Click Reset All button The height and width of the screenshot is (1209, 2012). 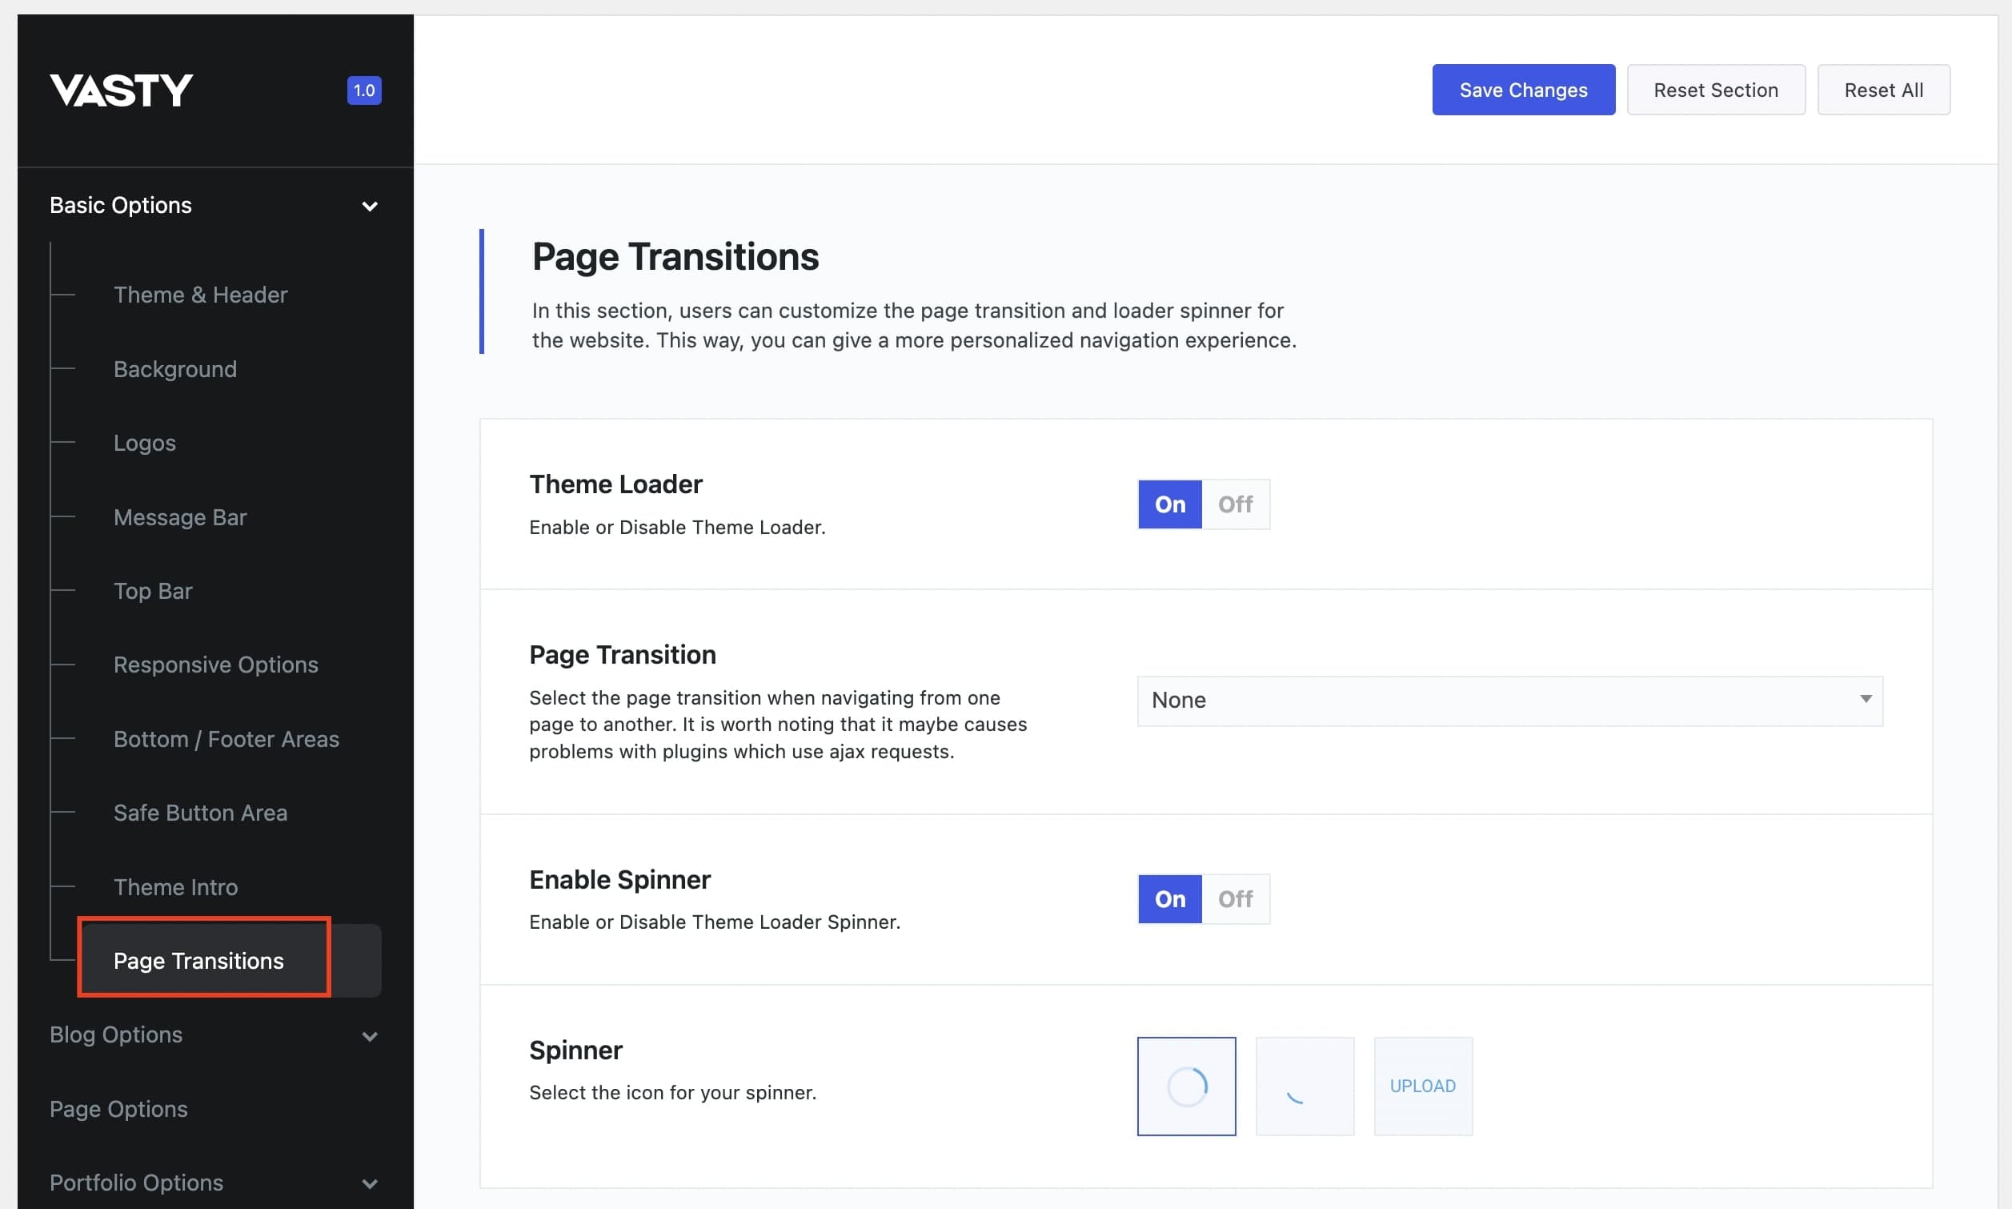1883,90
